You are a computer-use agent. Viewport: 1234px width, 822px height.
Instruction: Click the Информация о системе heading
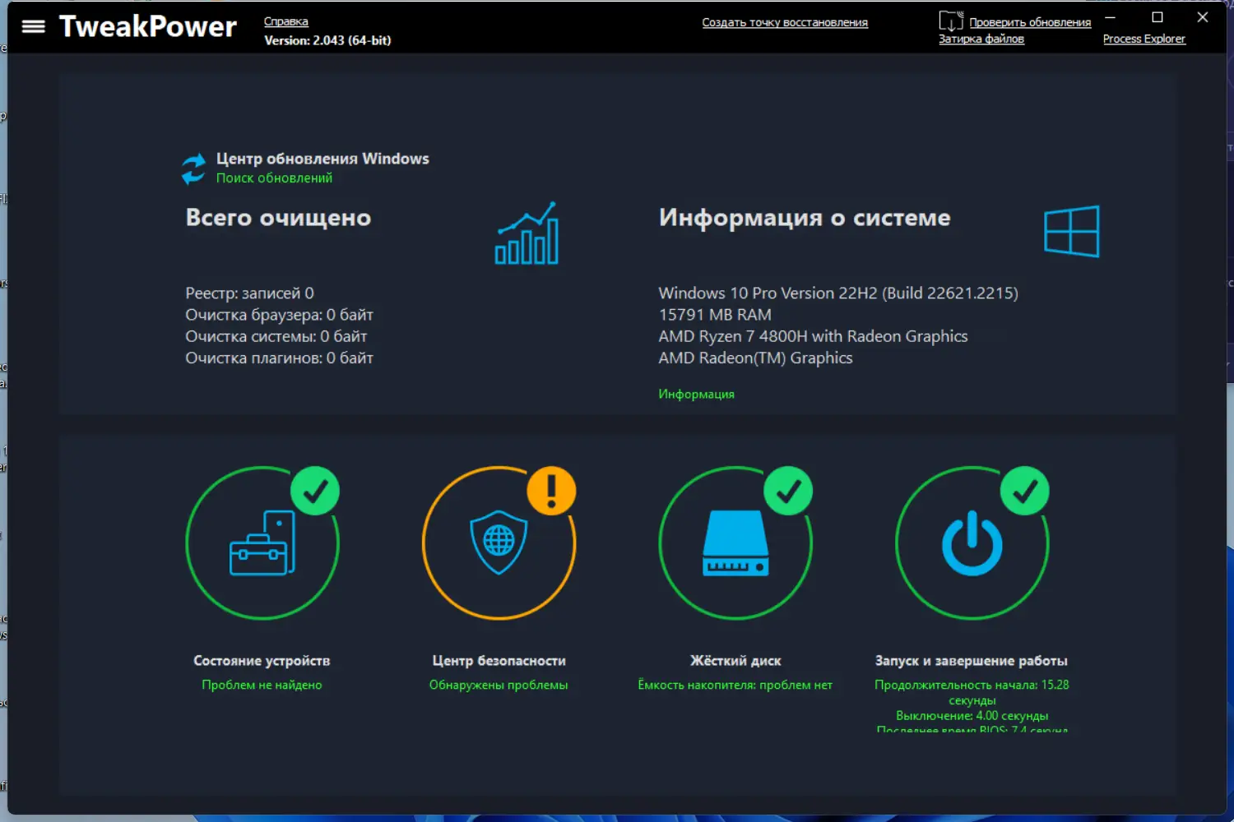[x=805, y=218]
